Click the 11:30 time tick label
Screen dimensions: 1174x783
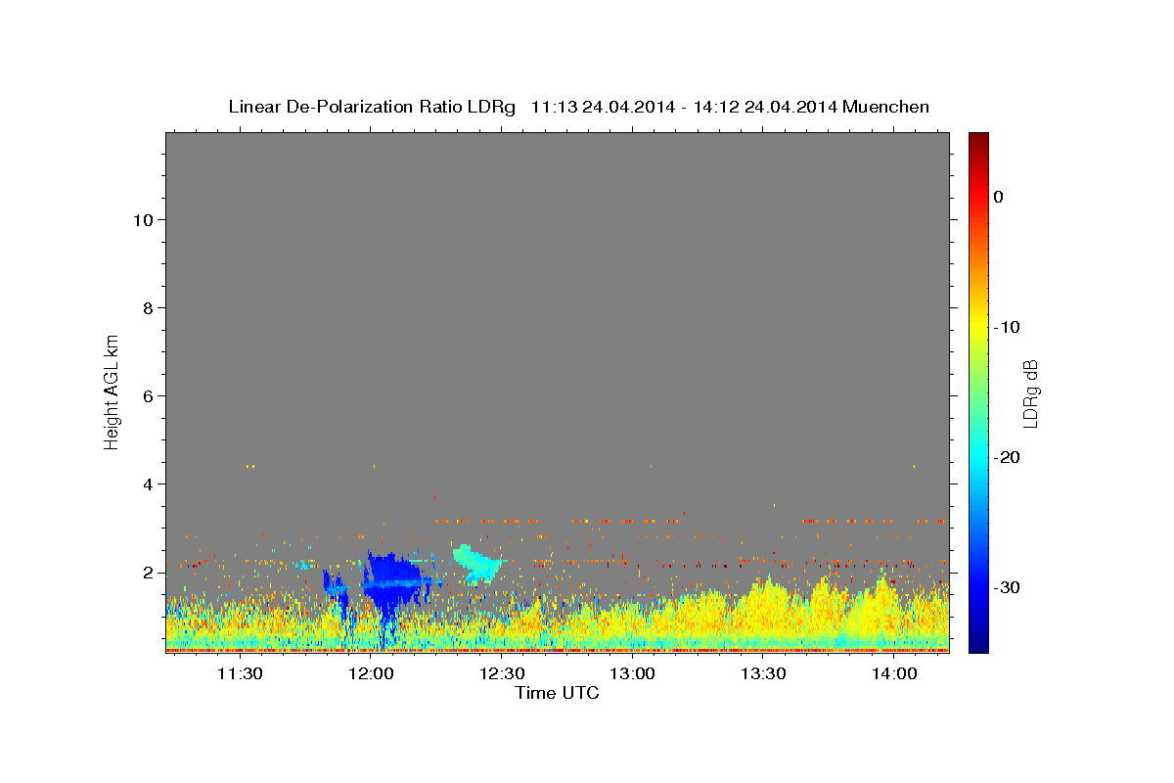pos(240,673)
